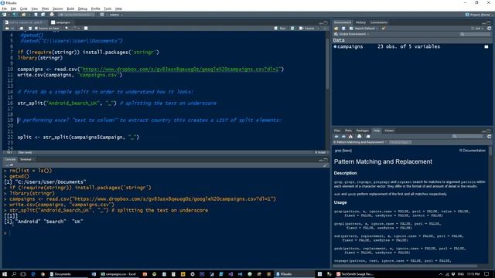Click the editor Save document icon
Image resolution: width=495 pixels, height=278 pixels.
[x=30, y=29]
